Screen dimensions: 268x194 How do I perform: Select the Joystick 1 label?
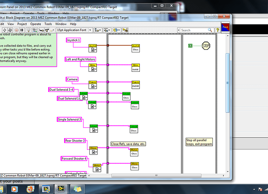[x=73, y=40]
